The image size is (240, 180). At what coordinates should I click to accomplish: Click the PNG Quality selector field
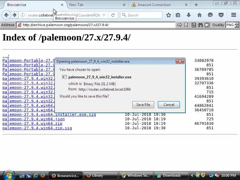click(230, 25)
